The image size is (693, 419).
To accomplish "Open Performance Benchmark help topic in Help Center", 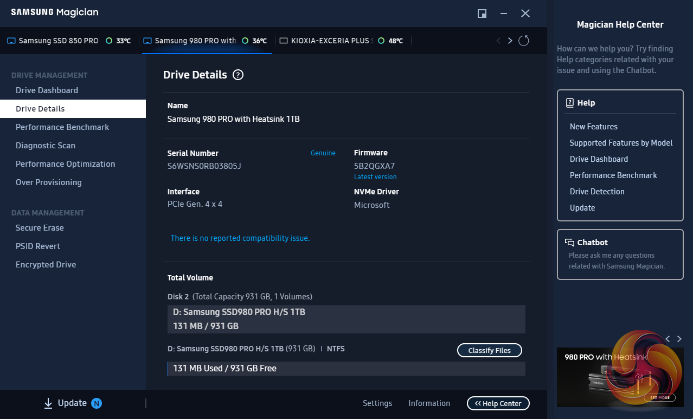I will pos(613,175).
